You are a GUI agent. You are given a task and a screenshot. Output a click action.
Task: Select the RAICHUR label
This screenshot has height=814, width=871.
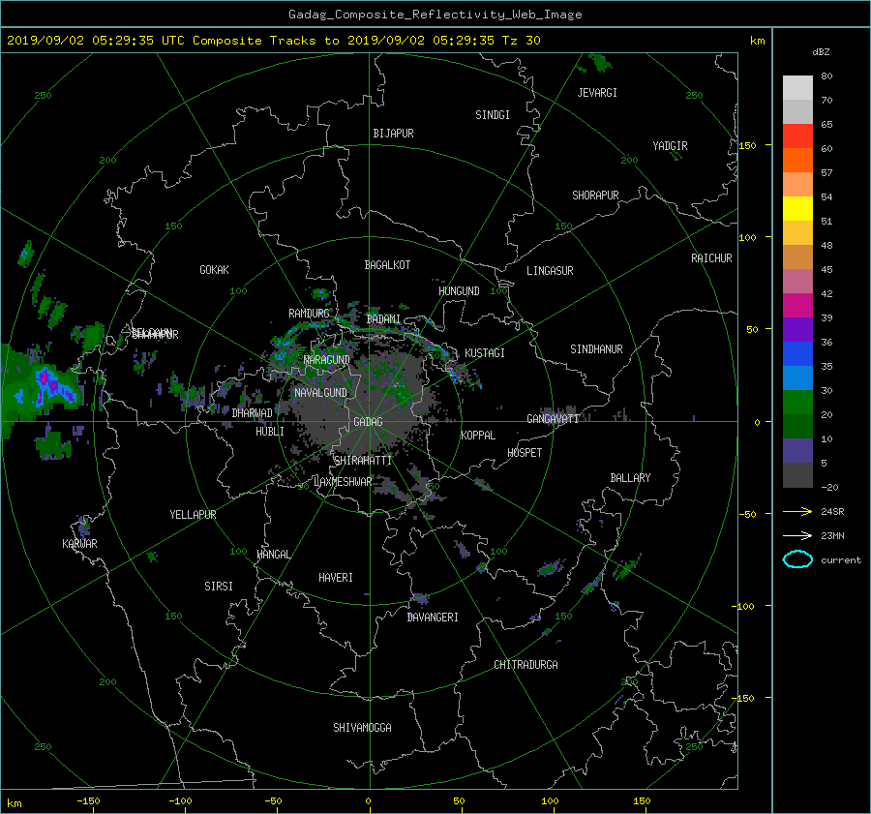click(711, 258)
